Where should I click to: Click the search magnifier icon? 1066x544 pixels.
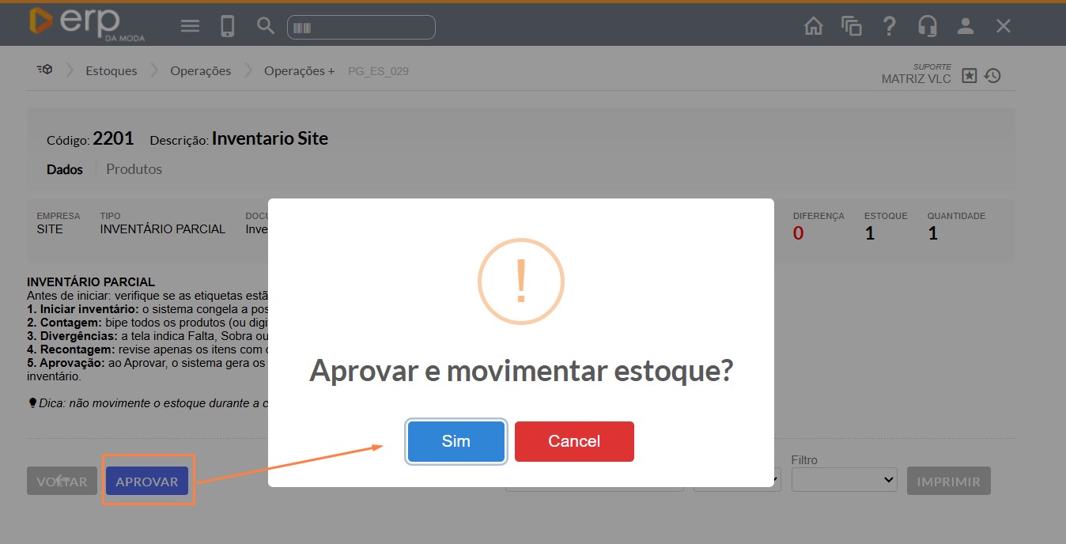pyautogui.click(x=266, y=26)
